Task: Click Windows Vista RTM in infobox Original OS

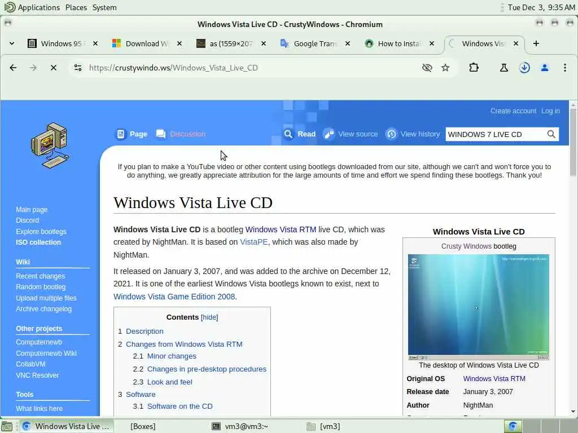Action: click(x=494, y=378)
